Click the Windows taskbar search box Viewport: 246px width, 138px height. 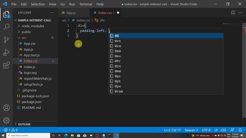pyautogui.click(x=28, y=135)
